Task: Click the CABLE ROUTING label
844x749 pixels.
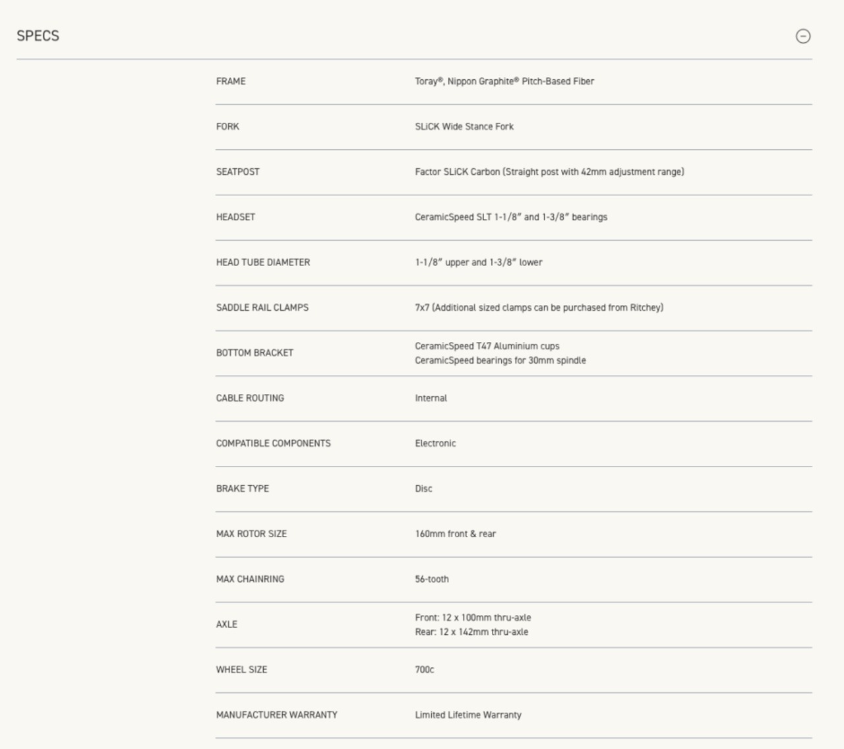Action: coord(250,398)
